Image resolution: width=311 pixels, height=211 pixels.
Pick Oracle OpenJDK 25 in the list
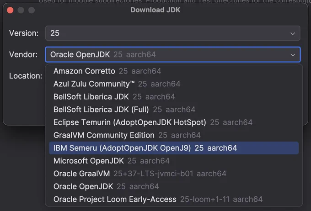(x=174, y=186)
